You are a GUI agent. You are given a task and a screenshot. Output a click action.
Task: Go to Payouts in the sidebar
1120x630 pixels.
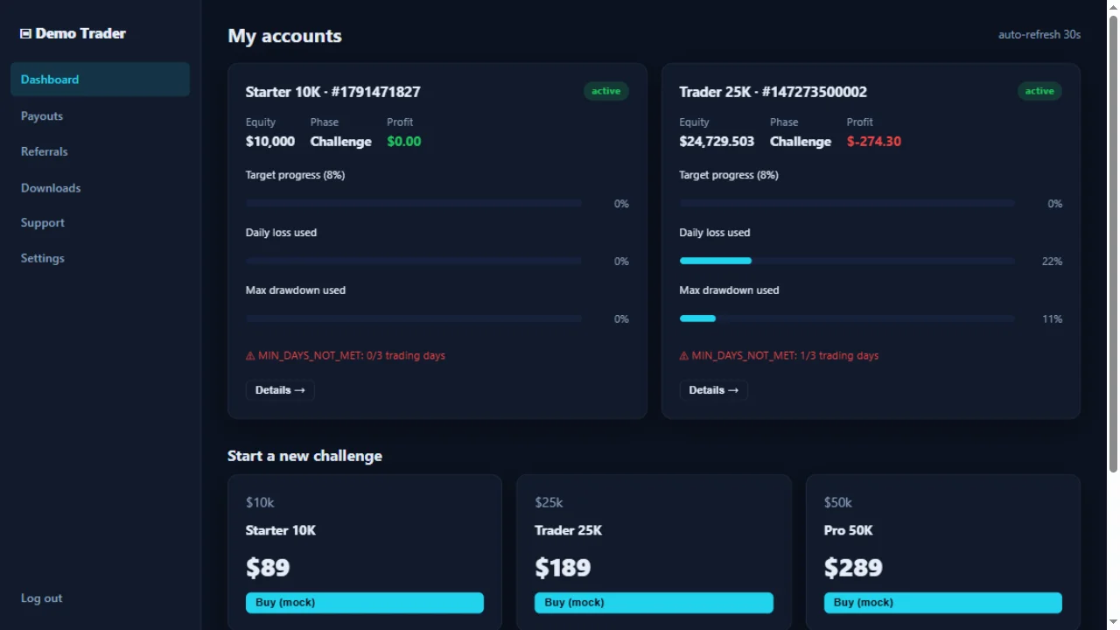pyautogui.click(x=42, y=116)
